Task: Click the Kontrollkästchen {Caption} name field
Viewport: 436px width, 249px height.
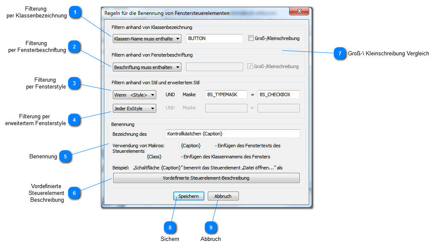Action: (233, 134)
